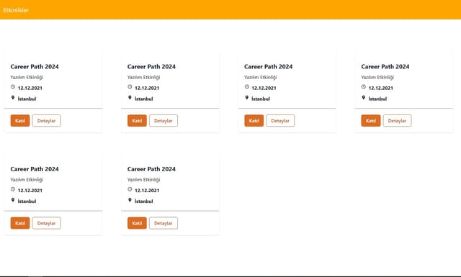Viewport: 461px width, 277px height.
Task: Click the location pin in the fourth top-row card
Action: tap(363, 98)
